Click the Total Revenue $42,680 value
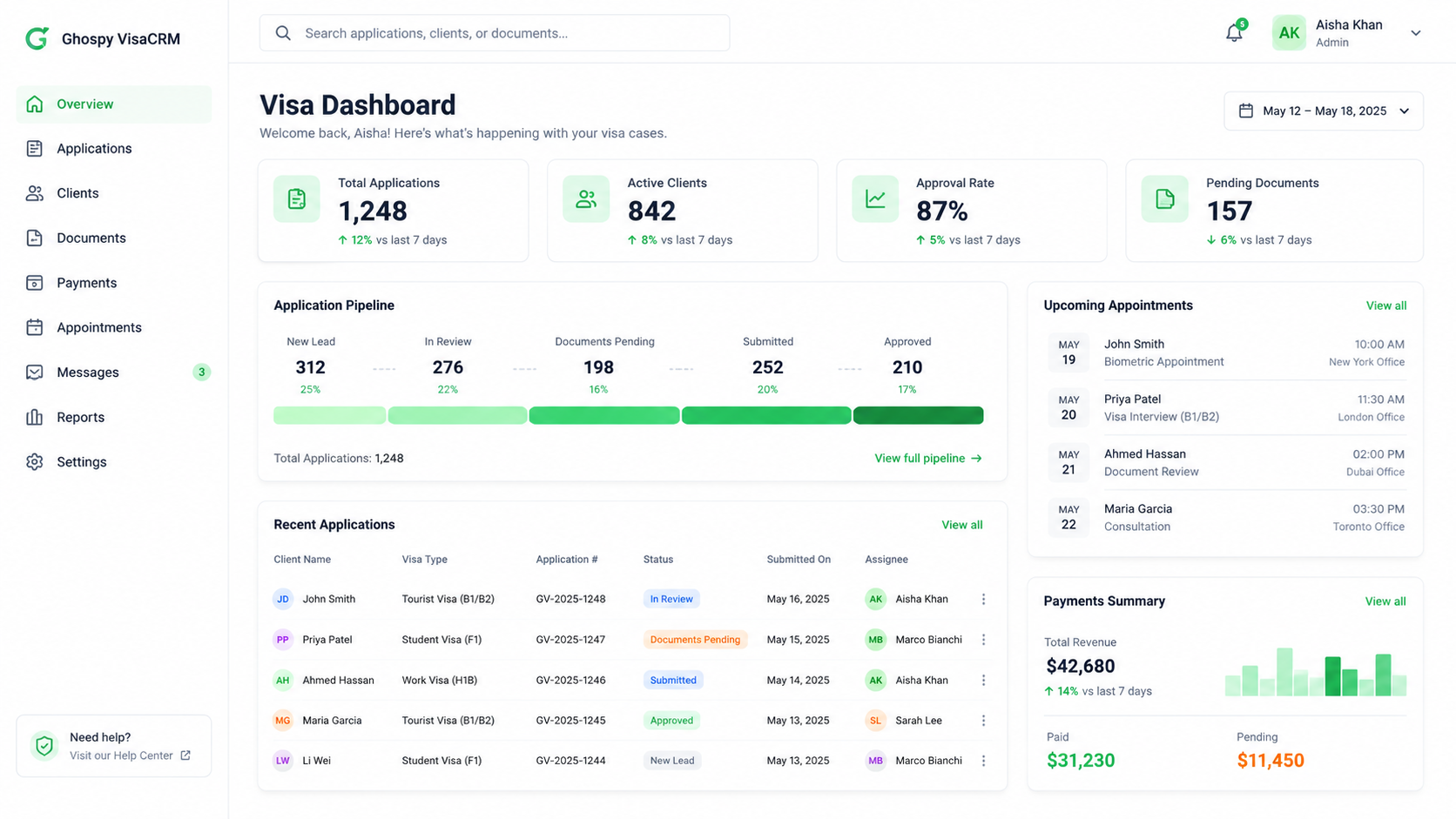Screen dimensions: 1456x819 click(x=1081, y=666)
